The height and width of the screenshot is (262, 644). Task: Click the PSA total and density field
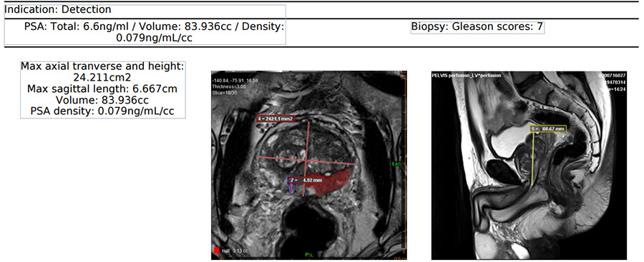145,32
